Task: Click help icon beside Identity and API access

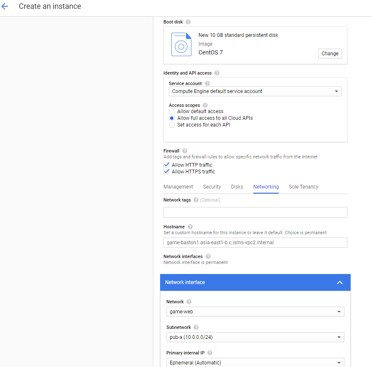Action: pos(217,73)
